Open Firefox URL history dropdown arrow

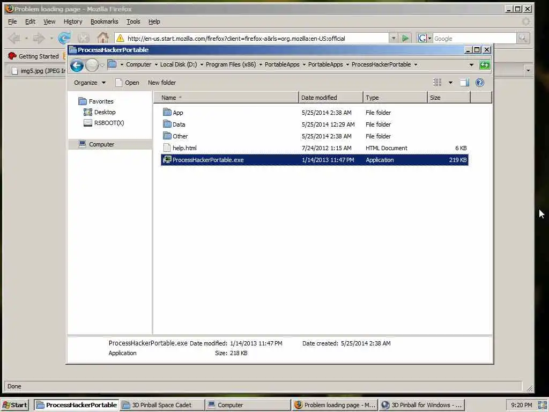(393, 38)
